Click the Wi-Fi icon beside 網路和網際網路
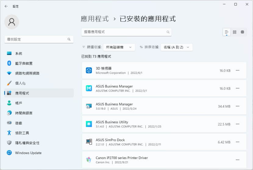 point(9,73)
